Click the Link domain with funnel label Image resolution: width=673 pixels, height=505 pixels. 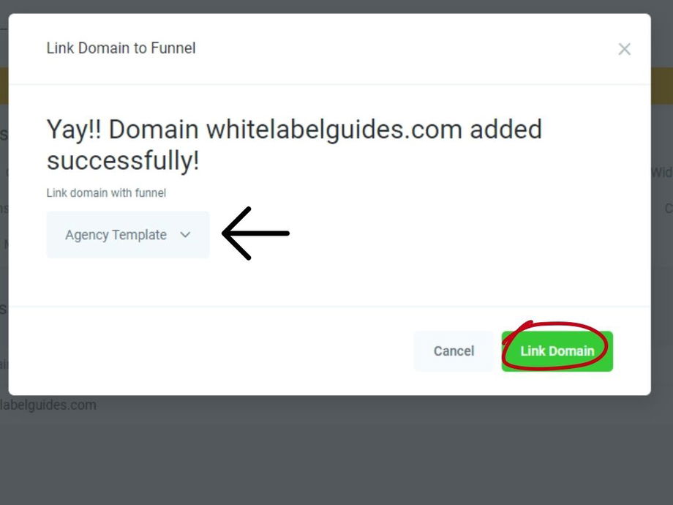click(106, 192)
